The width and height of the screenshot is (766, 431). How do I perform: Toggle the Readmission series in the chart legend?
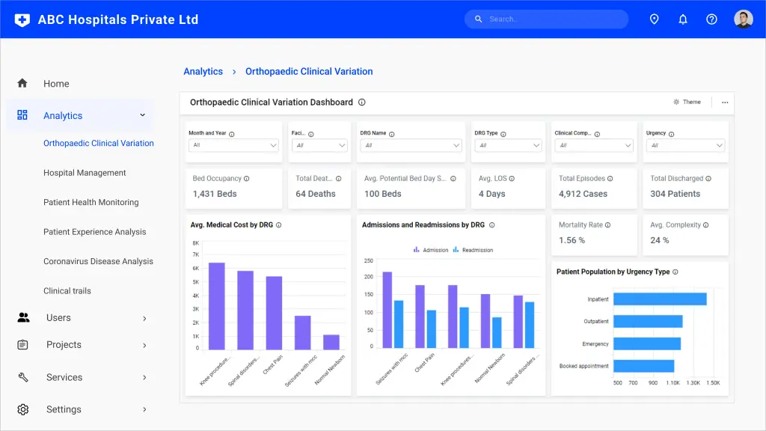477,250
